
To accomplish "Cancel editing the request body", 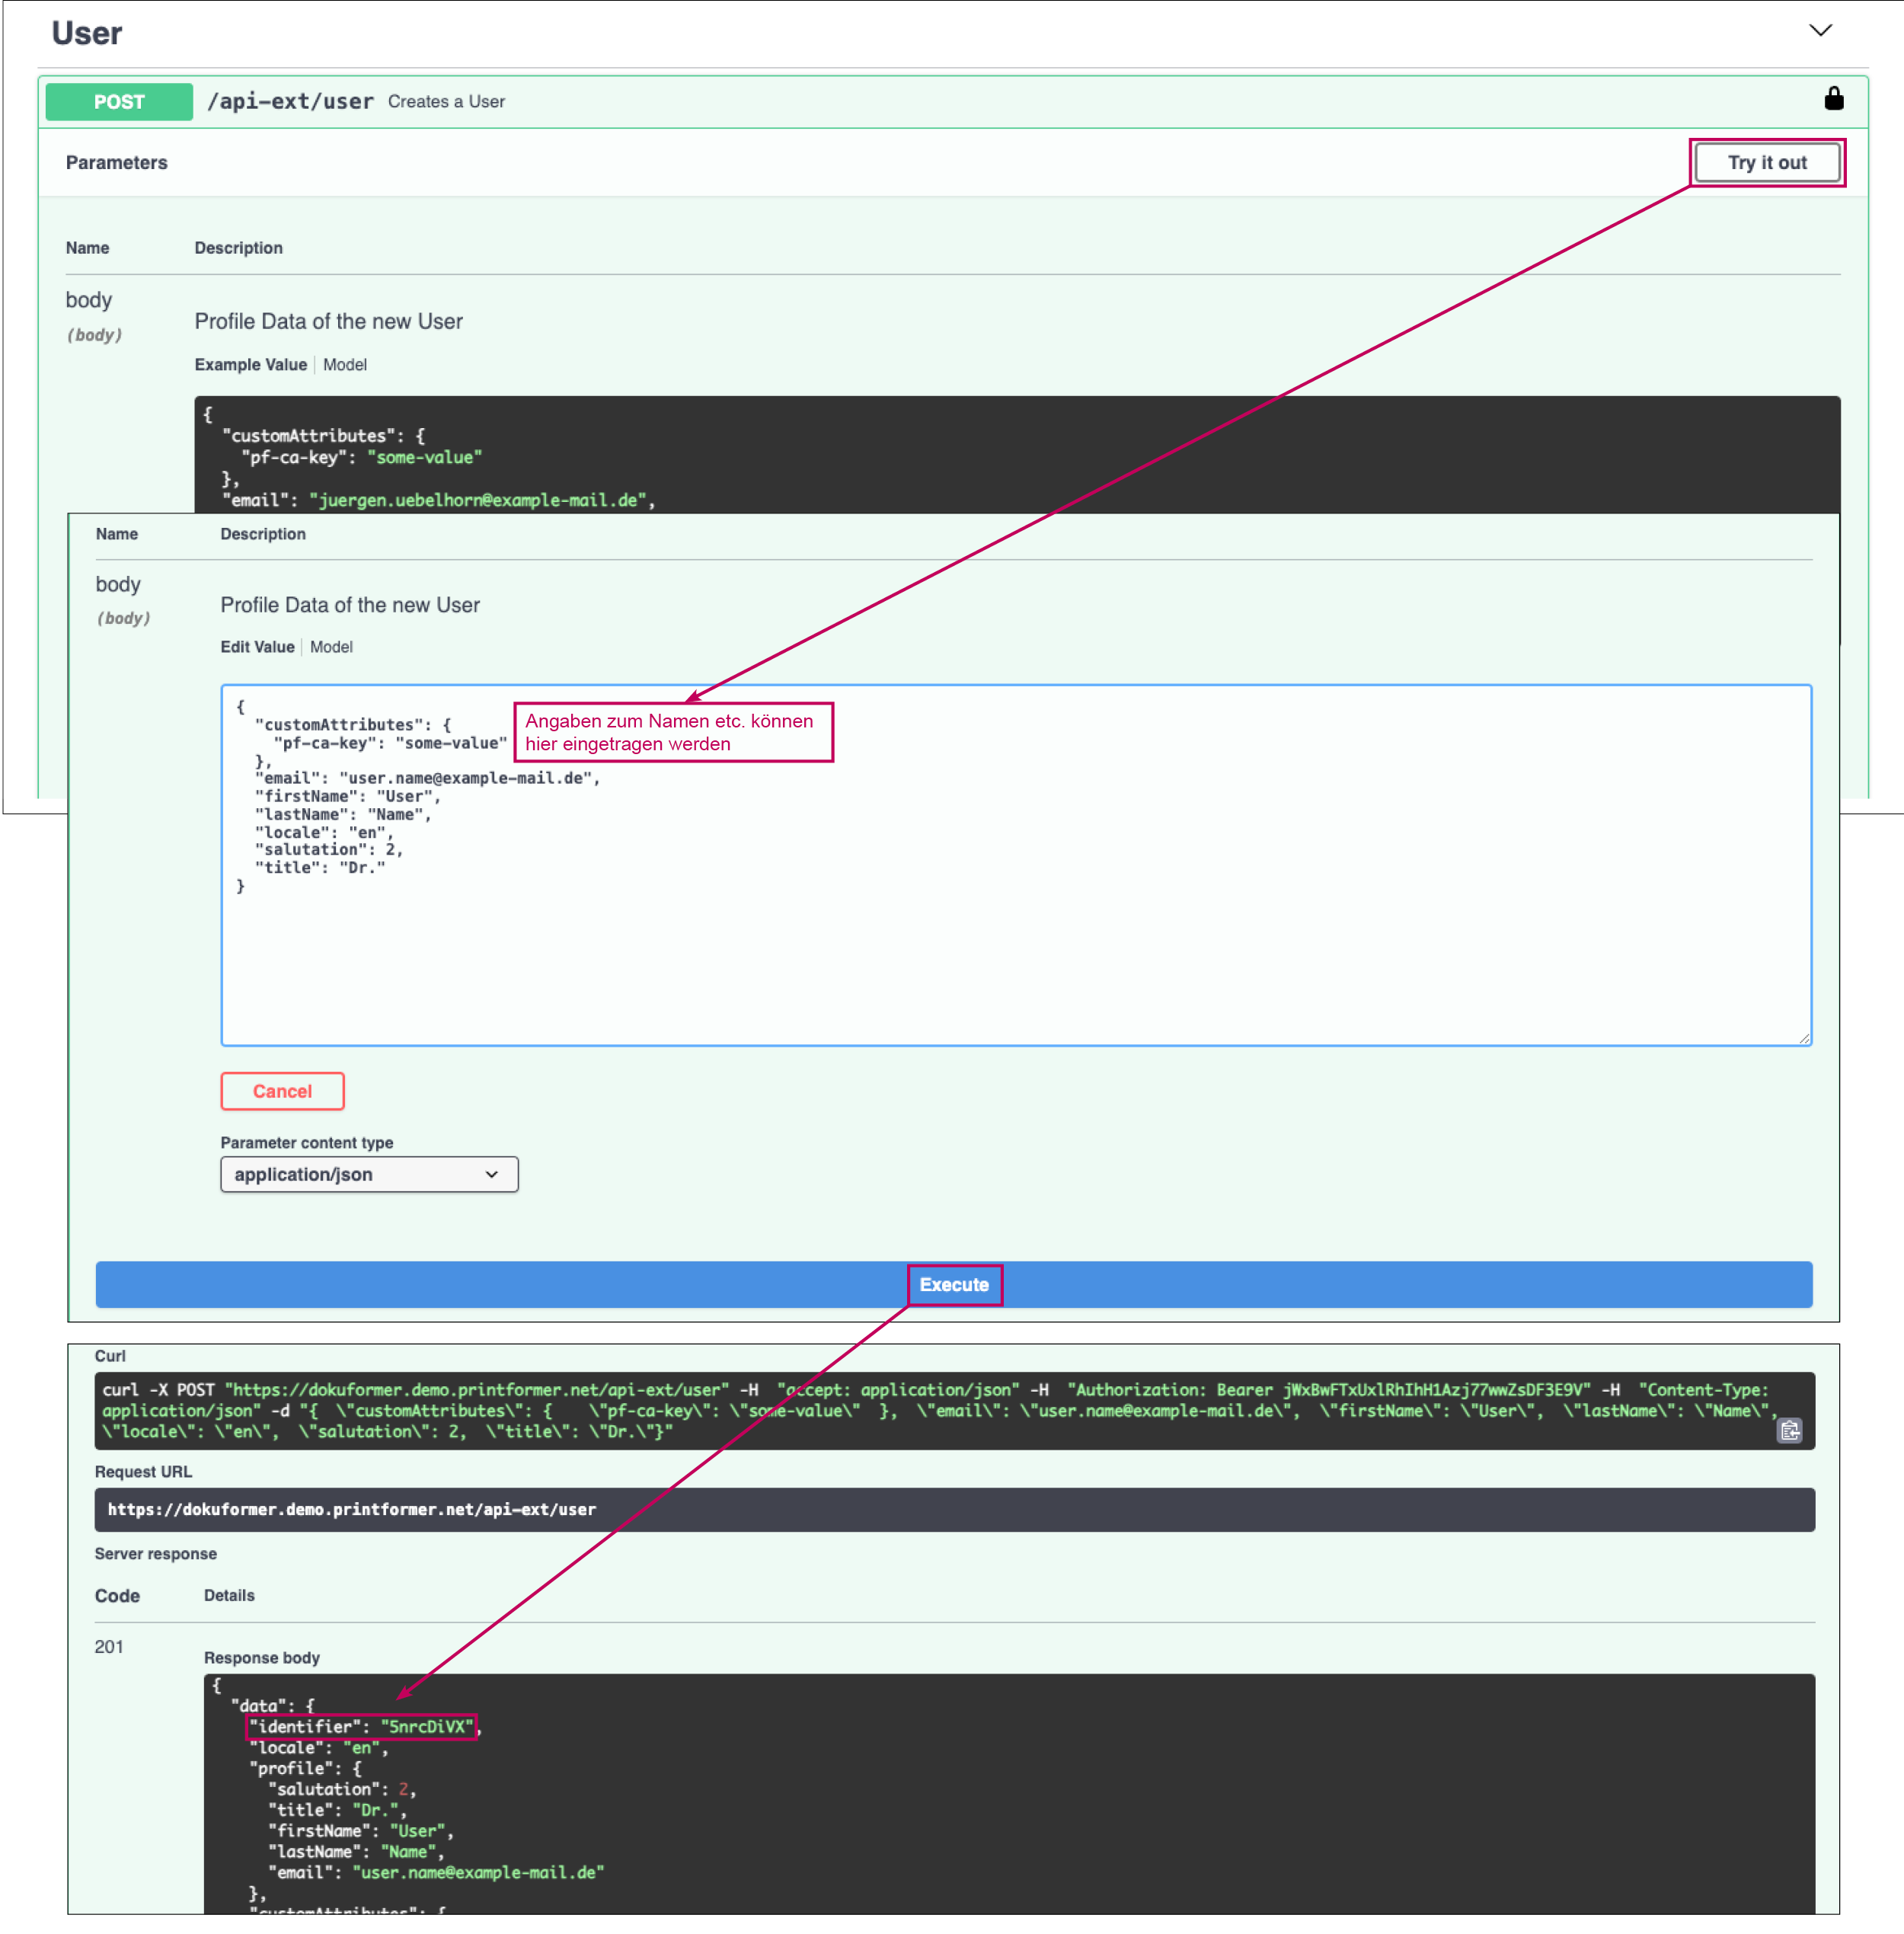I will pos(282,1091).
